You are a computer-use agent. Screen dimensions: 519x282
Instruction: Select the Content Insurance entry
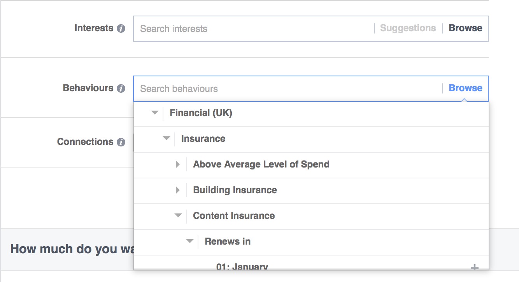[233, 215]
